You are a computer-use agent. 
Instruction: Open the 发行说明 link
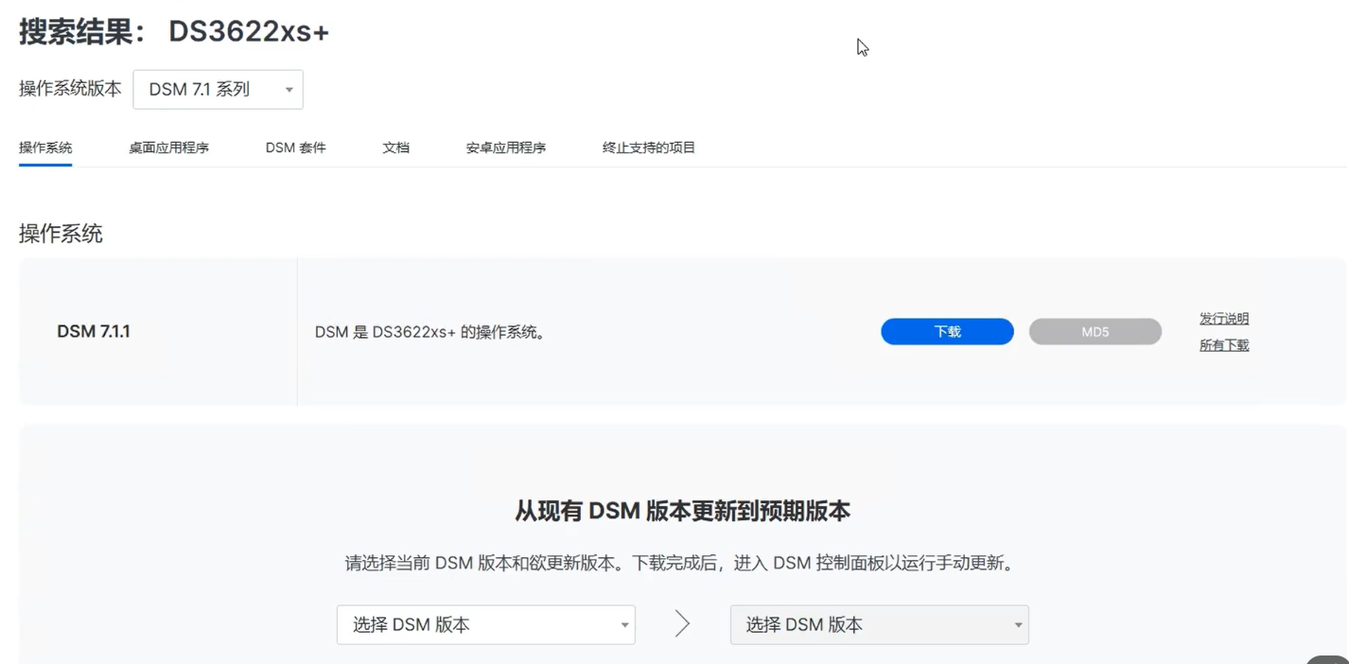point(1223,319)
